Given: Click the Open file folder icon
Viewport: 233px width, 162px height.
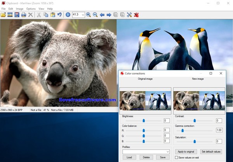Looking at the screenshot, I should tap(3, 15).
